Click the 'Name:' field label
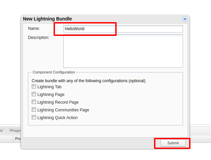The height and width of the screenshot is (160, 211). 34,29
